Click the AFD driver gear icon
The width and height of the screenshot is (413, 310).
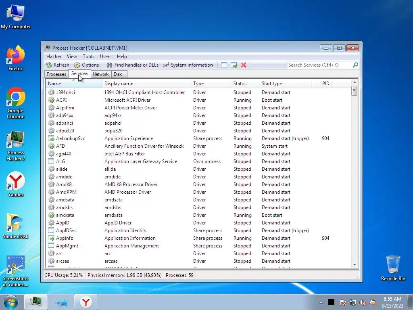pos(51,146)
